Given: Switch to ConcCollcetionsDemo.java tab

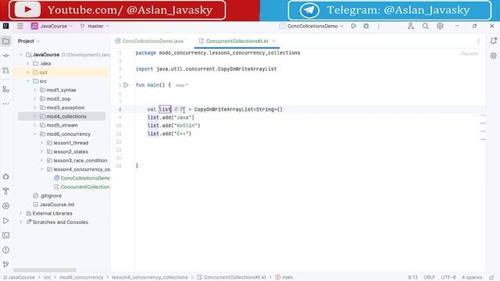Looking at the screenshot, I should 149,41.
